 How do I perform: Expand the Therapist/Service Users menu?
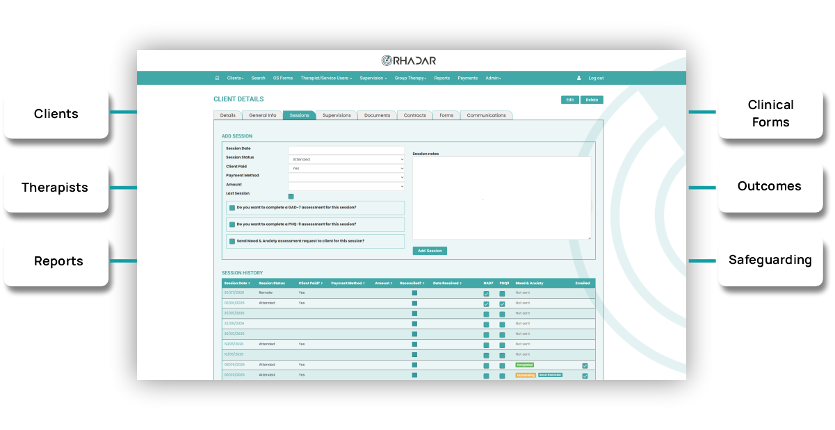[x=326, y=78]
